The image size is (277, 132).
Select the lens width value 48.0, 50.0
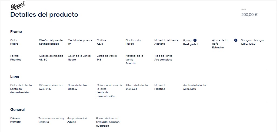(189, 89)
